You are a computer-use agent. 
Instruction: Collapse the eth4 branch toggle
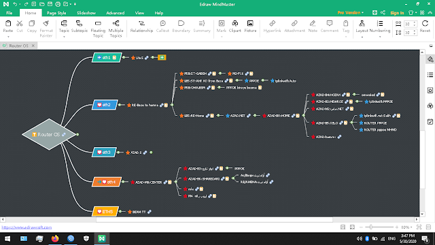[123, 182]
